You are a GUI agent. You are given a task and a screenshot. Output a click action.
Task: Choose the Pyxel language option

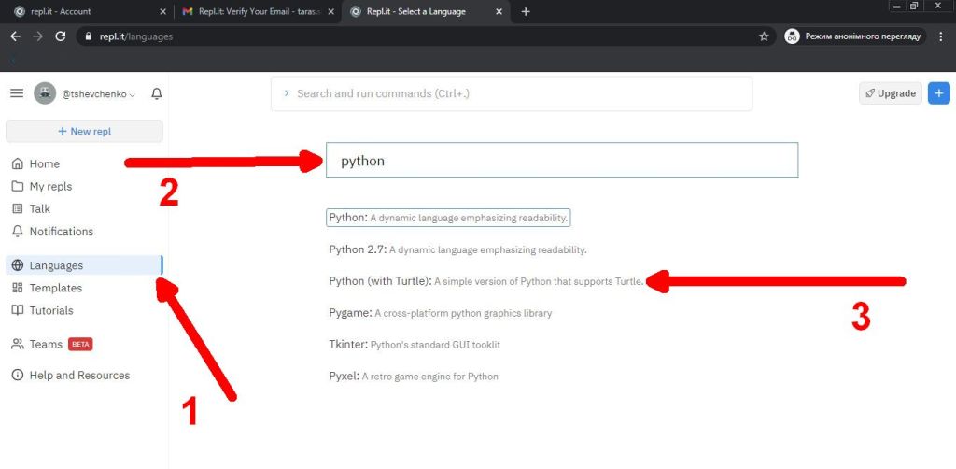coord(414,377)
